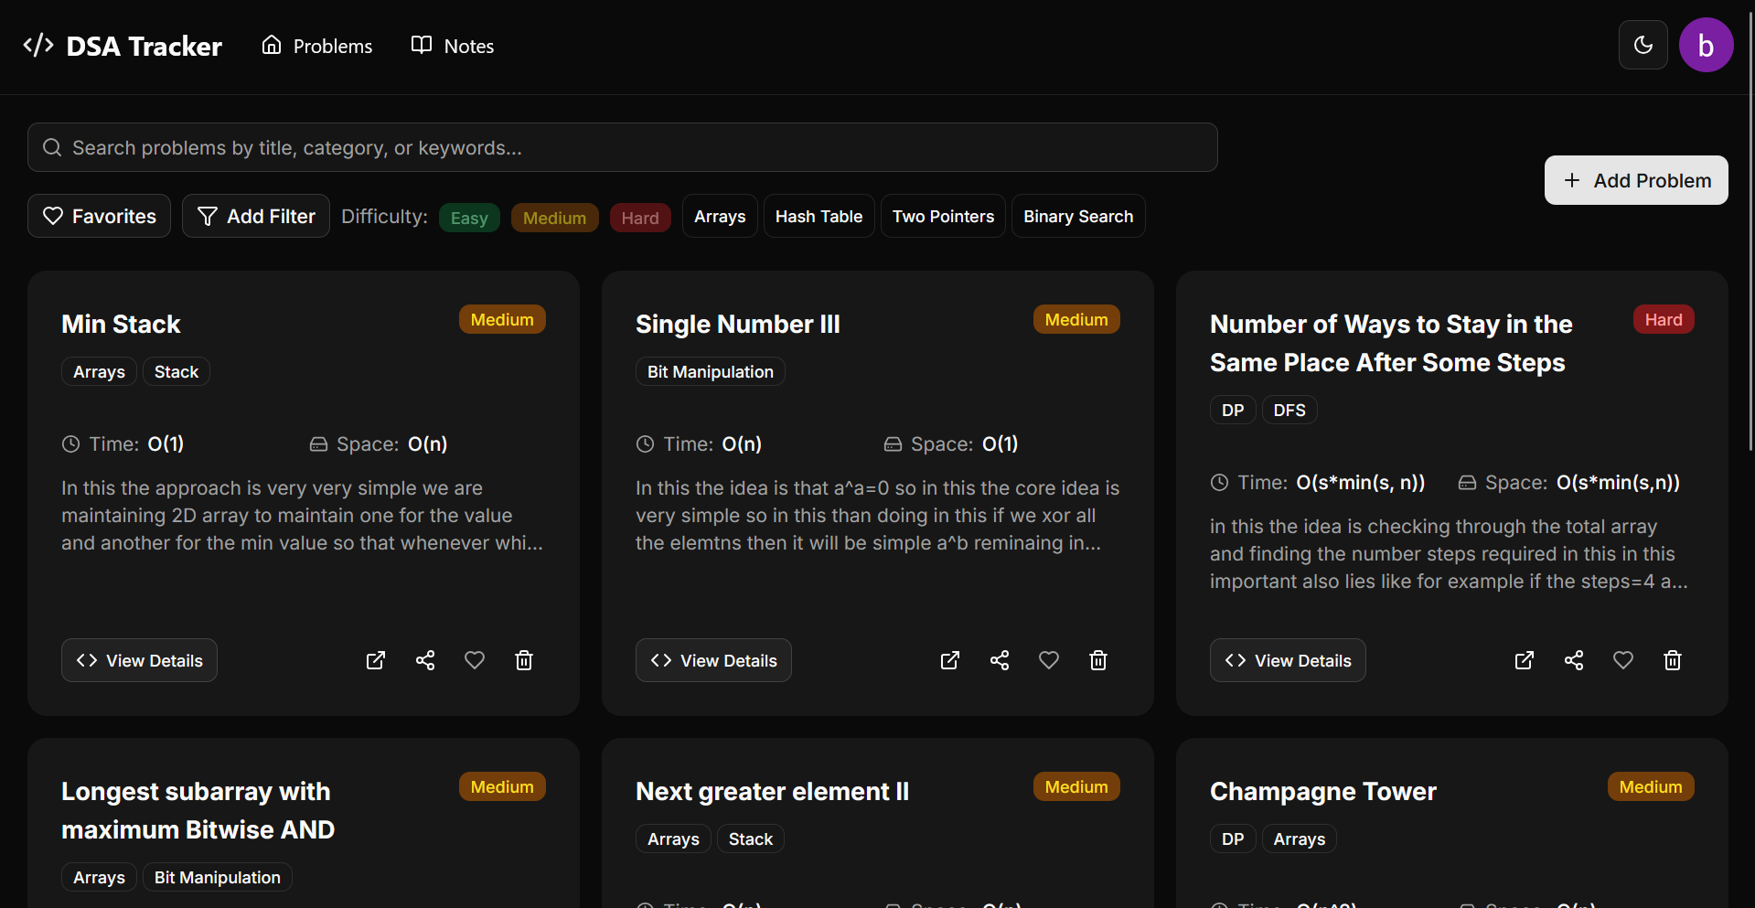
Task: Delete the Min Stack problem card
Action: tap(524, 660)
